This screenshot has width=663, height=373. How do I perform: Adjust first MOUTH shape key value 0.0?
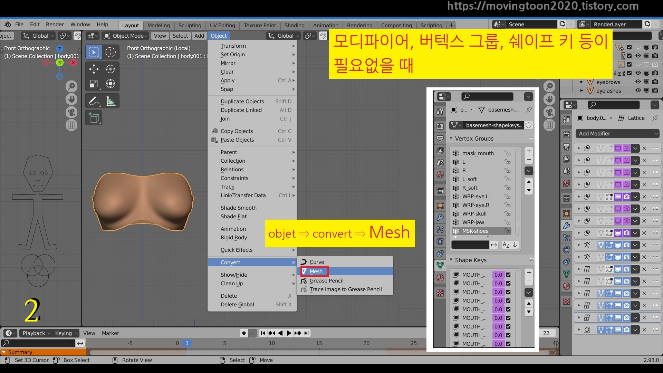click(498, 275)
